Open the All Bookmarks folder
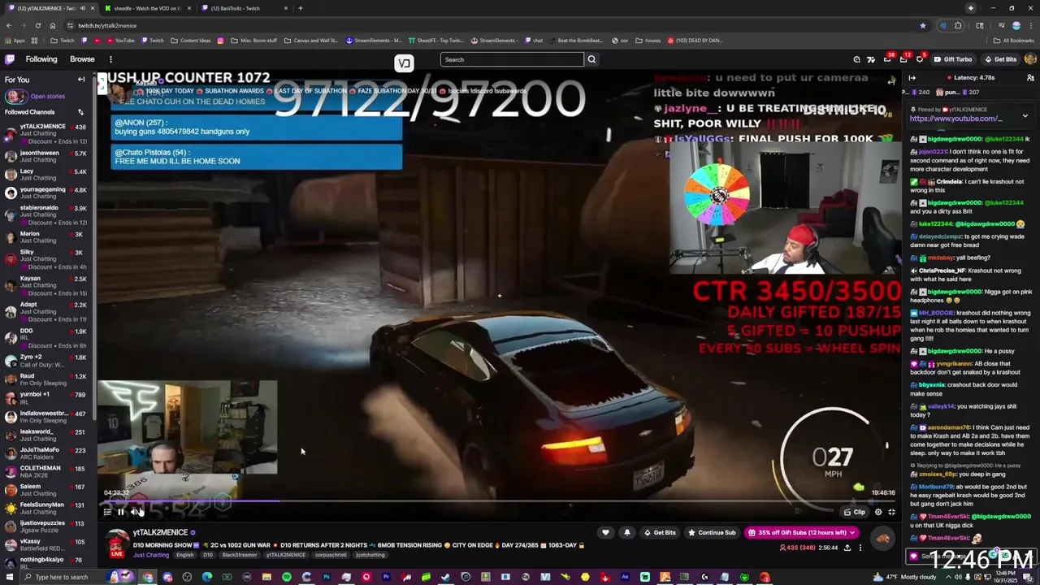The width and height of the screenshot is (1040, 585). (x=1013, y=40)
